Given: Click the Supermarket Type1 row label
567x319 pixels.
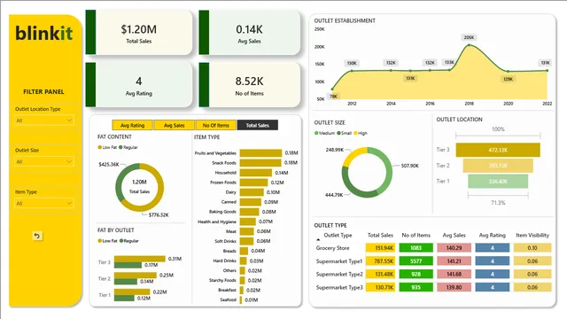Looking at the screenshot, I should (x=338, y=261).
